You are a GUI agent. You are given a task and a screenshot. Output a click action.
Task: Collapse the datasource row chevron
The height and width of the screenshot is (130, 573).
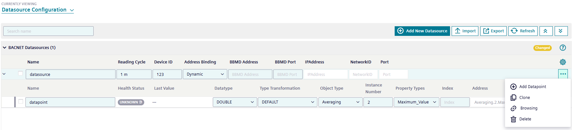[x=4, y=74]
